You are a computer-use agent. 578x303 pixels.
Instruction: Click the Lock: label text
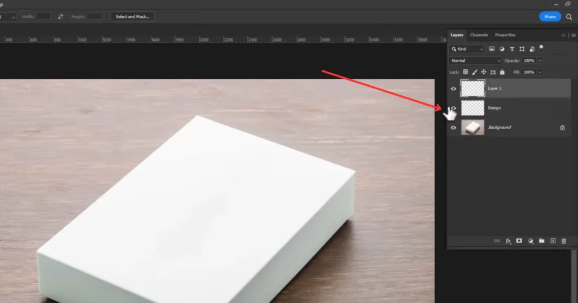point(454,73)
